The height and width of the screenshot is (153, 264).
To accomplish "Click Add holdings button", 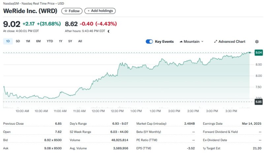I will click(100, 11).
